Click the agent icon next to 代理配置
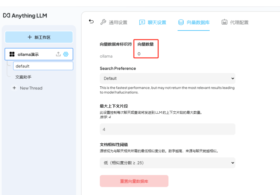 224,22
